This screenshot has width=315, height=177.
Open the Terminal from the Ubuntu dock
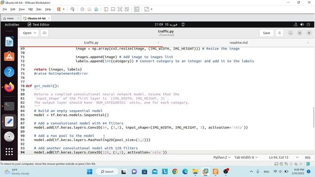[x=9, y=106]
